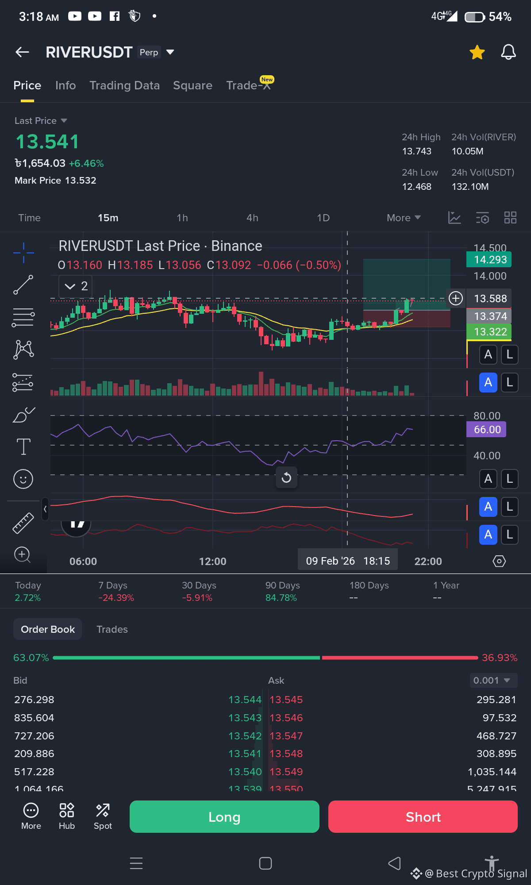The height and width of the screenshot is (885, 531).
Task: Switch to the Info tab
Action: pyautogui.click(x=65, y=85)
